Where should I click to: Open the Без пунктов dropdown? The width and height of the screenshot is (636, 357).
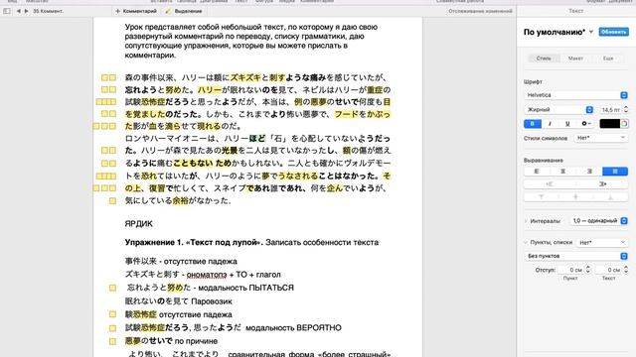pyautogui.click(x=575, y=256)
